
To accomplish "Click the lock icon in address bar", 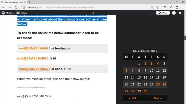I will click(24, 7).
